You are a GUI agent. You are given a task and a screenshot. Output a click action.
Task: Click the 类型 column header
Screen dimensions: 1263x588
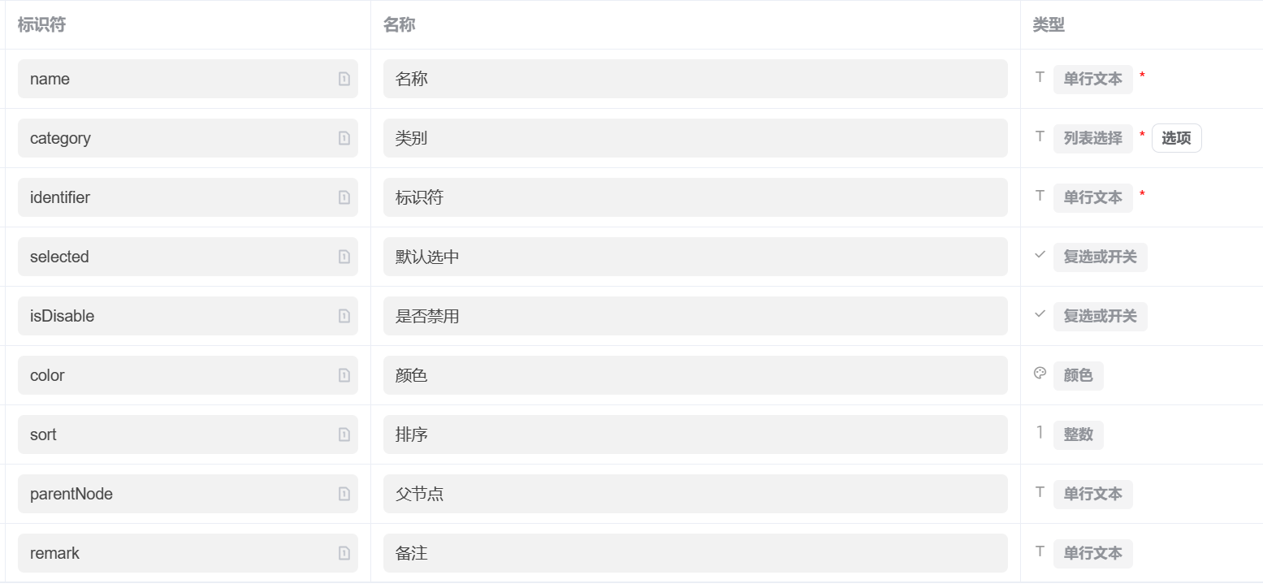(x=1049, y=25)
